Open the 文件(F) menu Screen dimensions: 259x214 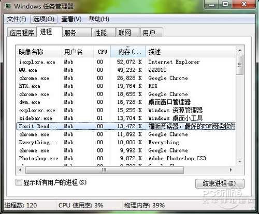pos(17,19)
